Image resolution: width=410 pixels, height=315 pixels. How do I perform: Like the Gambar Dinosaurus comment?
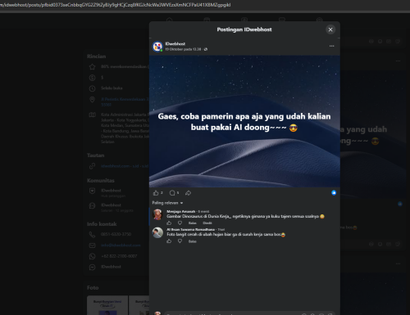(169, 223)
